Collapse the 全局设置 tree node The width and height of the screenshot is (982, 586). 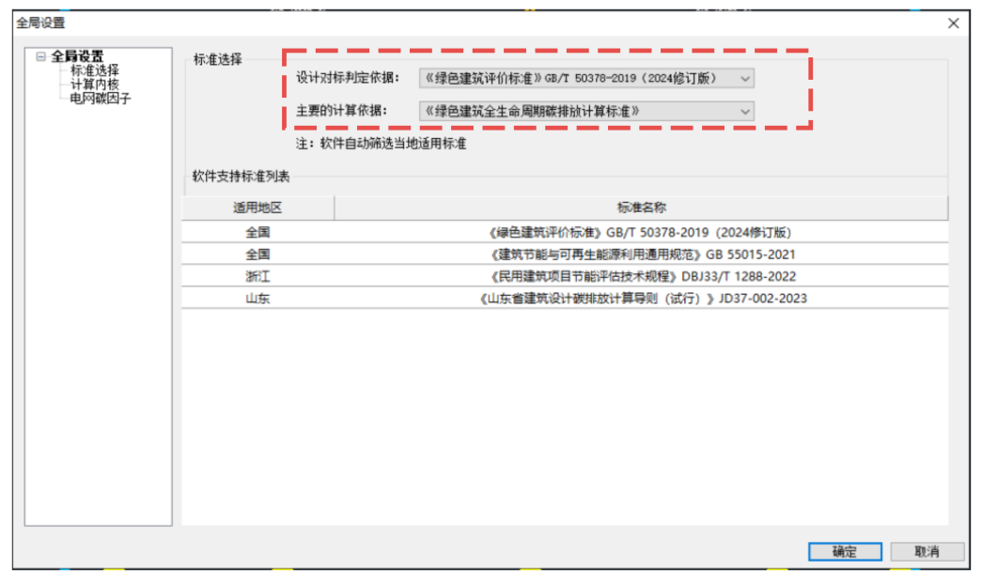pyautogui.click(x=40, y=57)
